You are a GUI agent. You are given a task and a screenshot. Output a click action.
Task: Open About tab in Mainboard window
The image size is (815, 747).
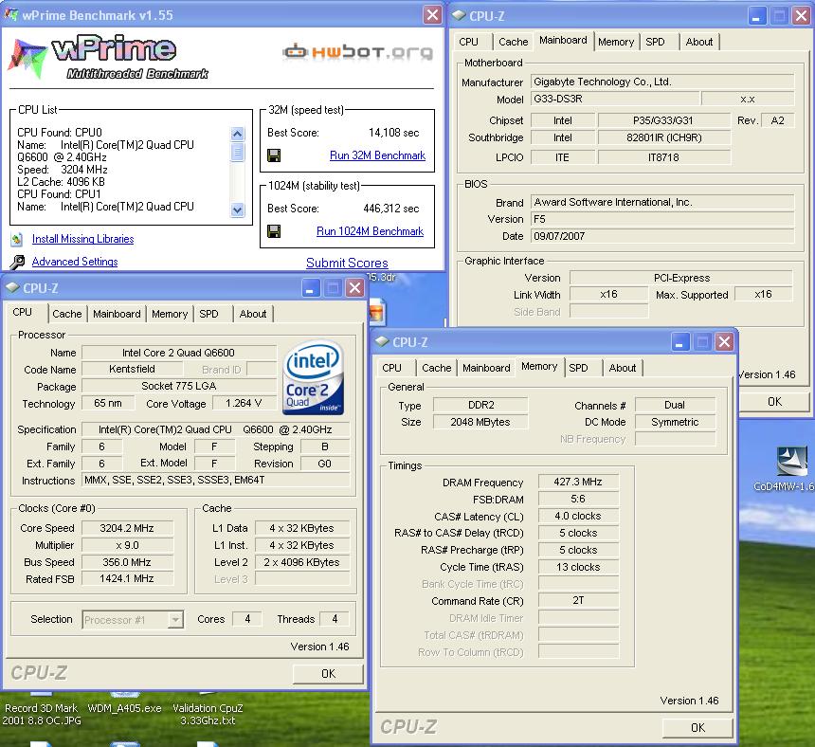[x=699, y=42]
